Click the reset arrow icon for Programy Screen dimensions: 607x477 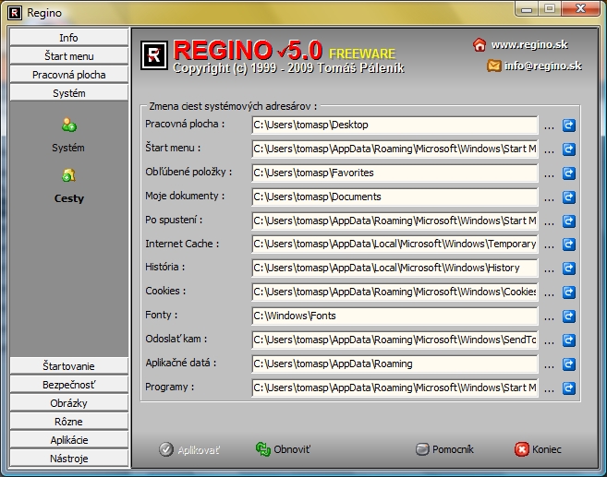569,388
